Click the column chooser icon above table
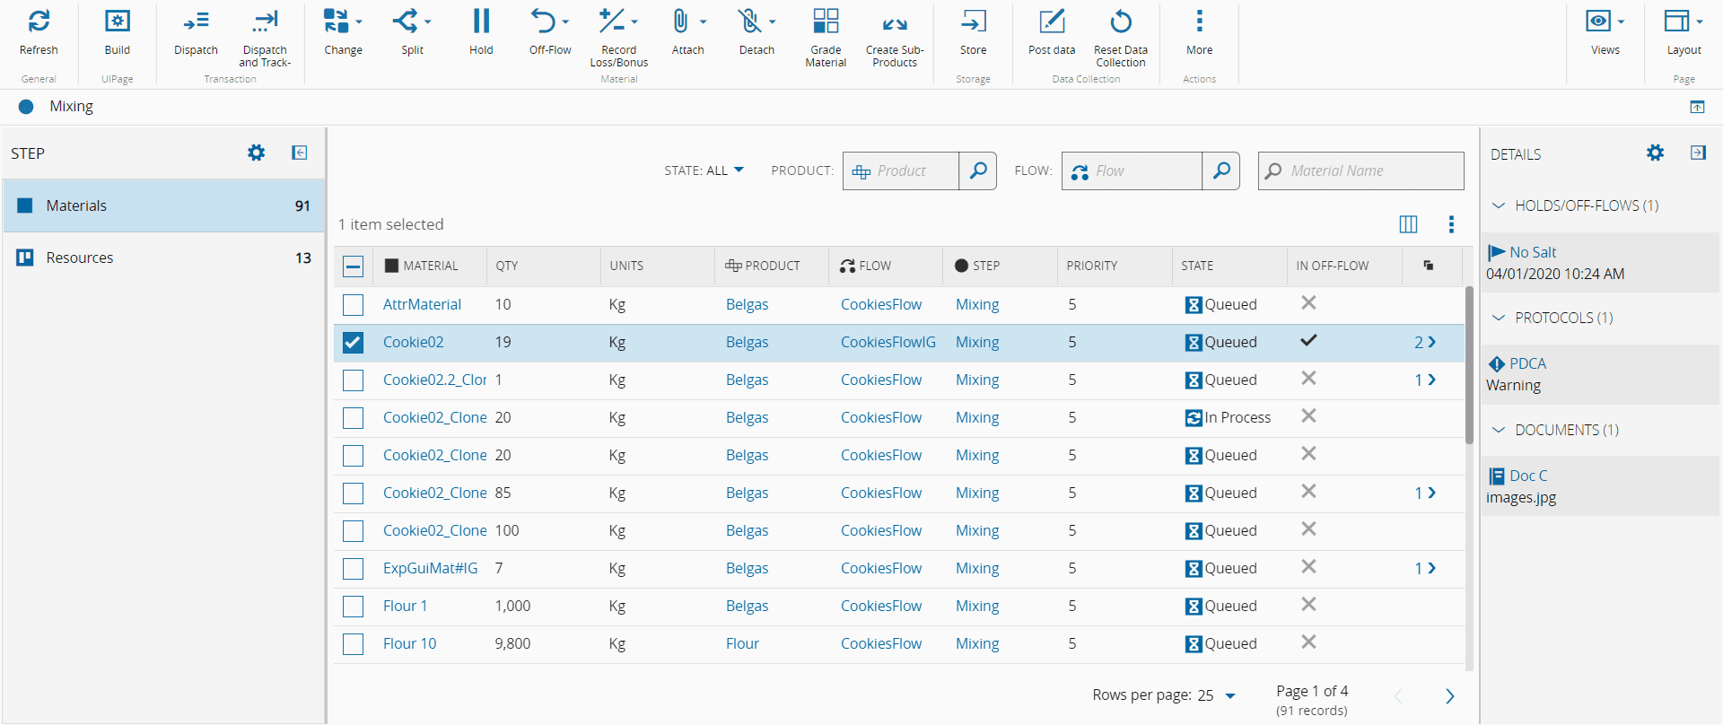Screen dimensions: 1723x725 (1408, 224)
